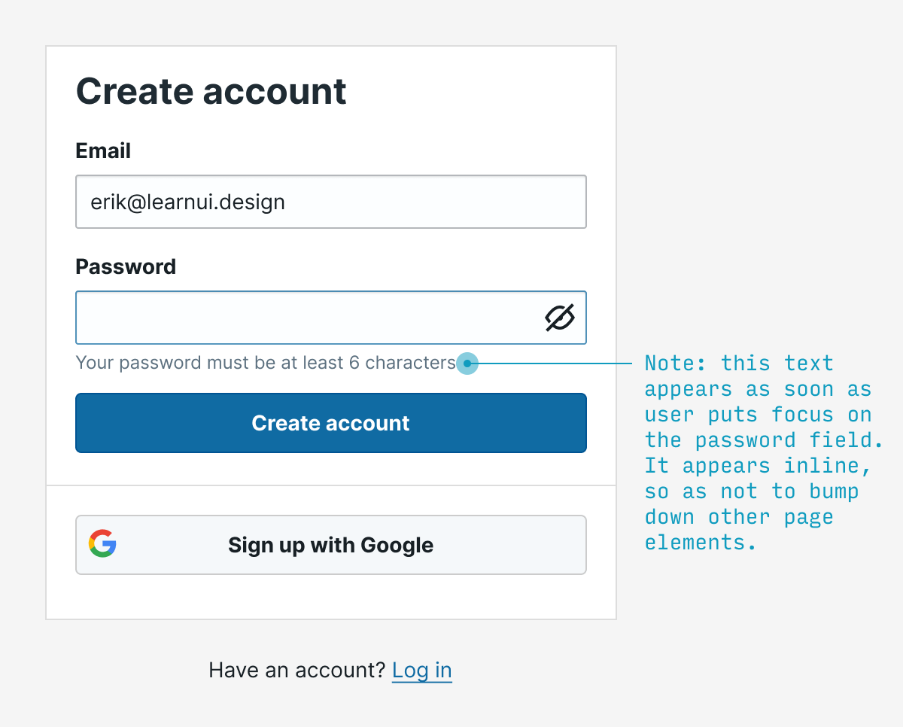Image resolution: width=903 pixels, height=727 pixels.
Task: Choose Sign up with Google
Action: click(x=331, y=545)
